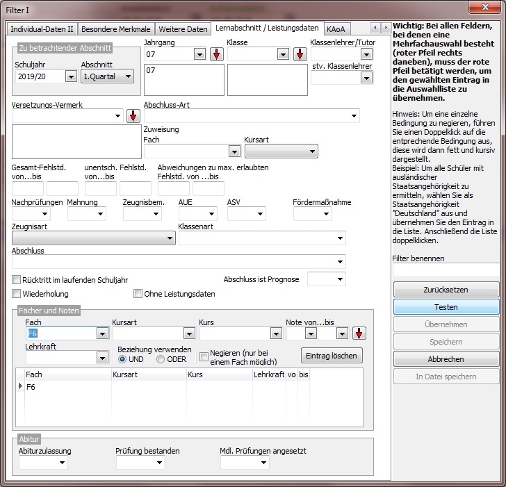Open the KAoA tab
The image size is (506, 487).
coord(337,29)
